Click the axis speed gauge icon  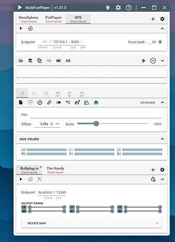(77, 102)
